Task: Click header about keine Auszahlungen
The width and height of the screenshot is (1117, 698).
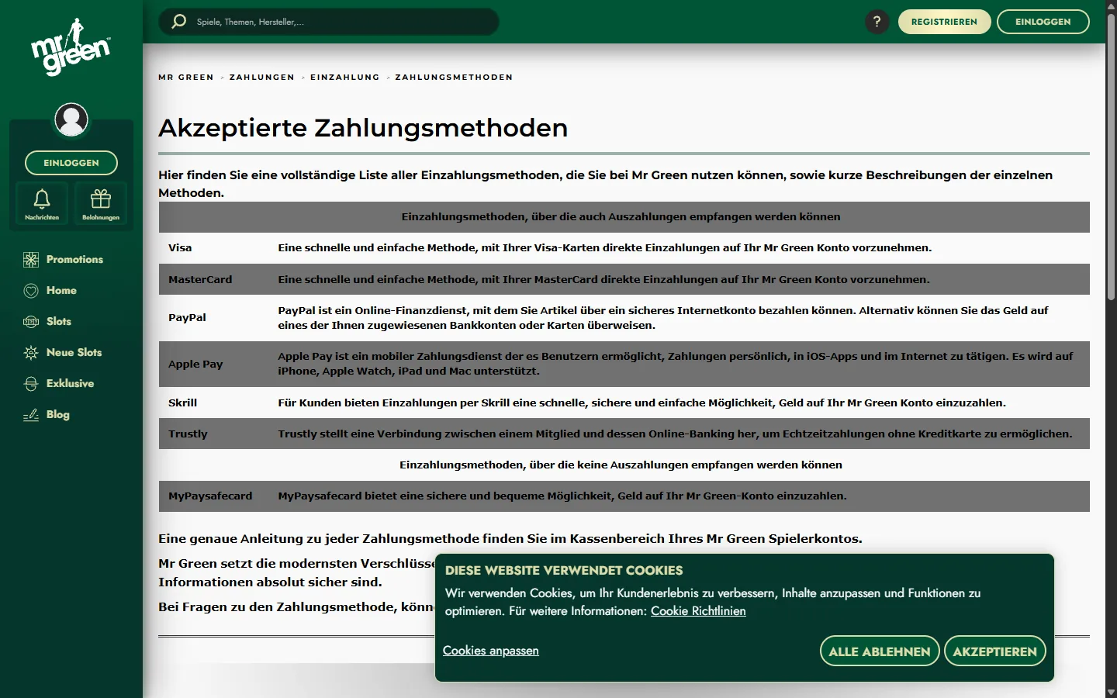Action: pyautogui.click(x=621, y=465)
